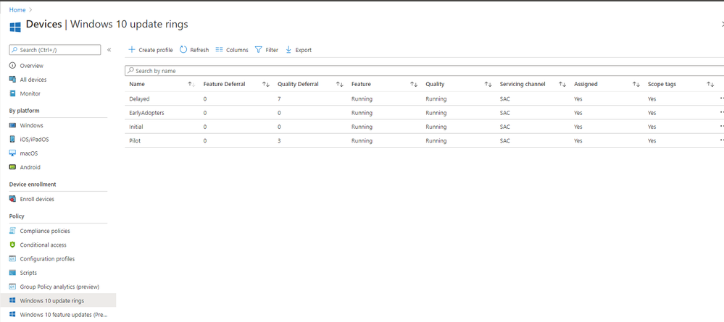Open more options for Initial row
The image size is (724, 322).
pyautogui.click(x=721, y=127)
